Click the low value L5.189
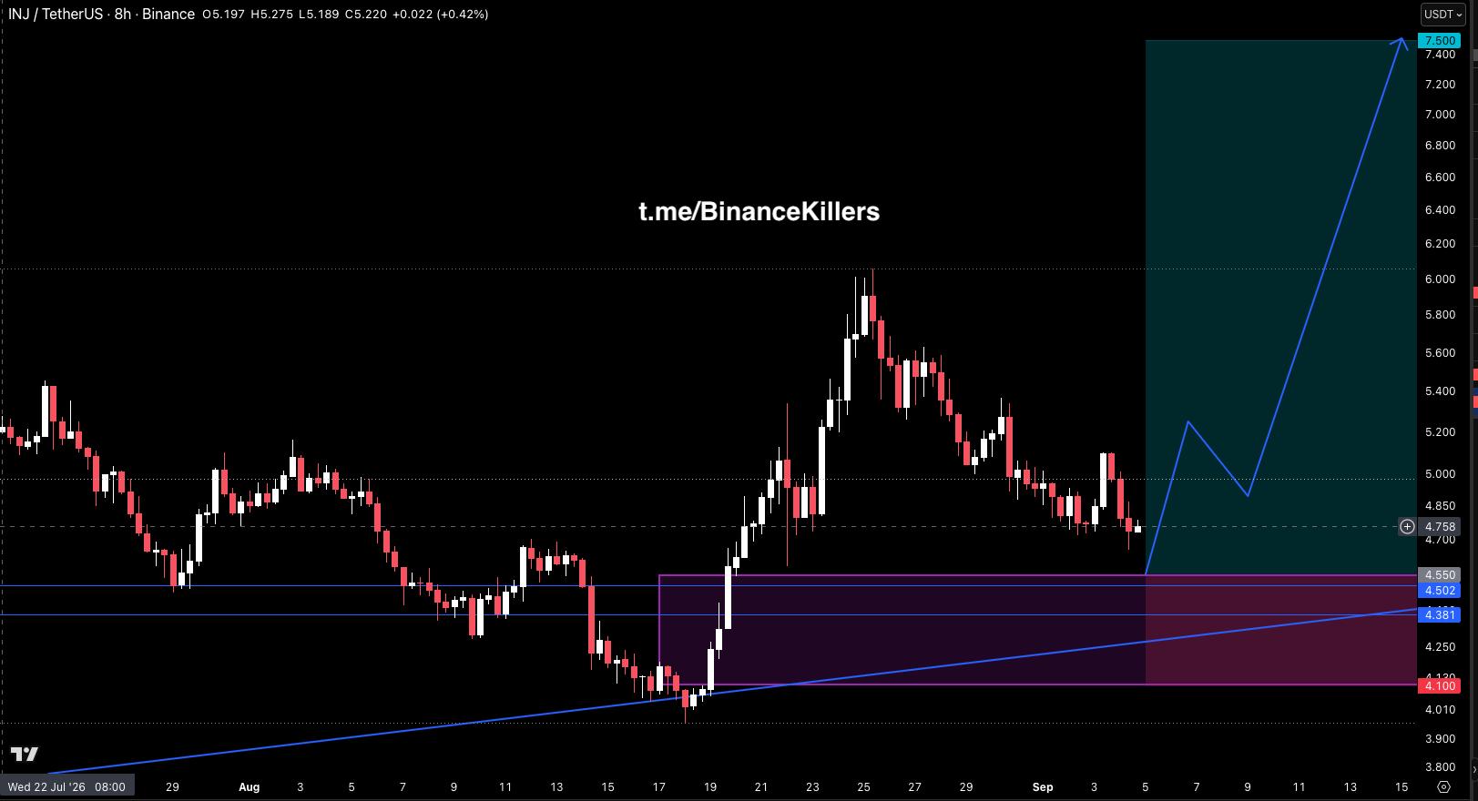 (319, 15)
